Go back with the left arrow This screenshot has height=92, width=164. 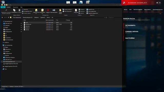click(2, 18)
